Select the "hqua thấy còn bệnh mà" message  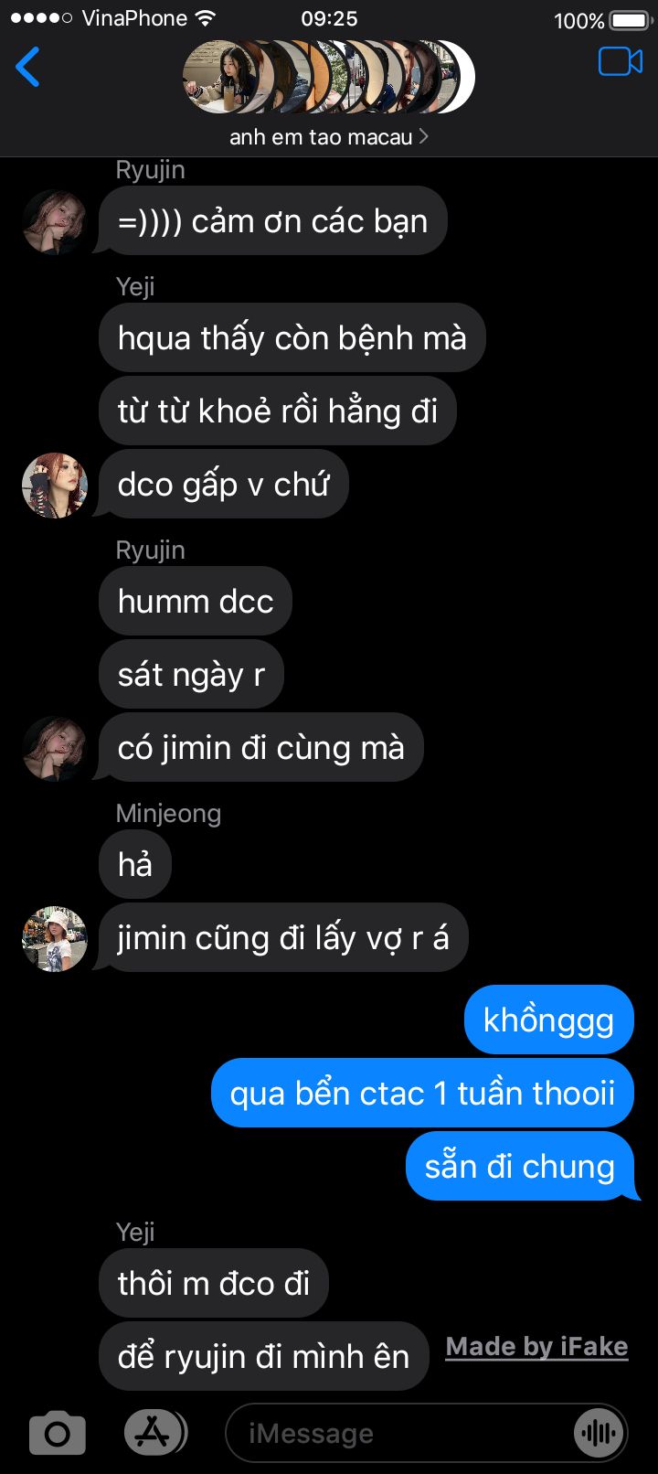click(292, 337)
